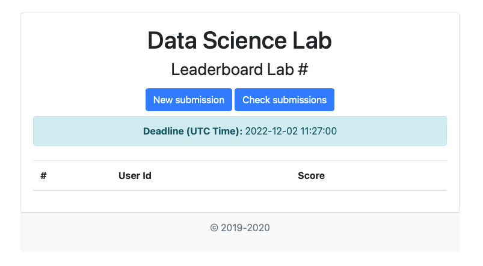Click the "#" symbol in Leaderboard subtitle
This screenshot has width=483, height=266.
pyautogui.click(x=303, y=69)
